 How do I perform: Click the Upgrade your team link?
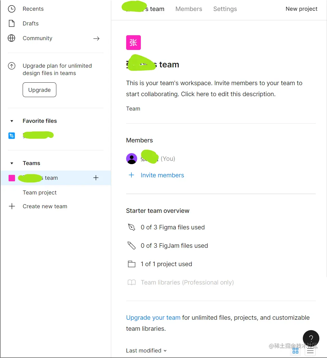point(153,318)
